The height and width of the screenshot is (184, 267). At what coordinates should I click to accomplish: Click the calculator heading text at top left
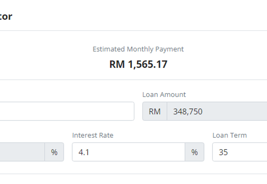click(x=6, y=16)
